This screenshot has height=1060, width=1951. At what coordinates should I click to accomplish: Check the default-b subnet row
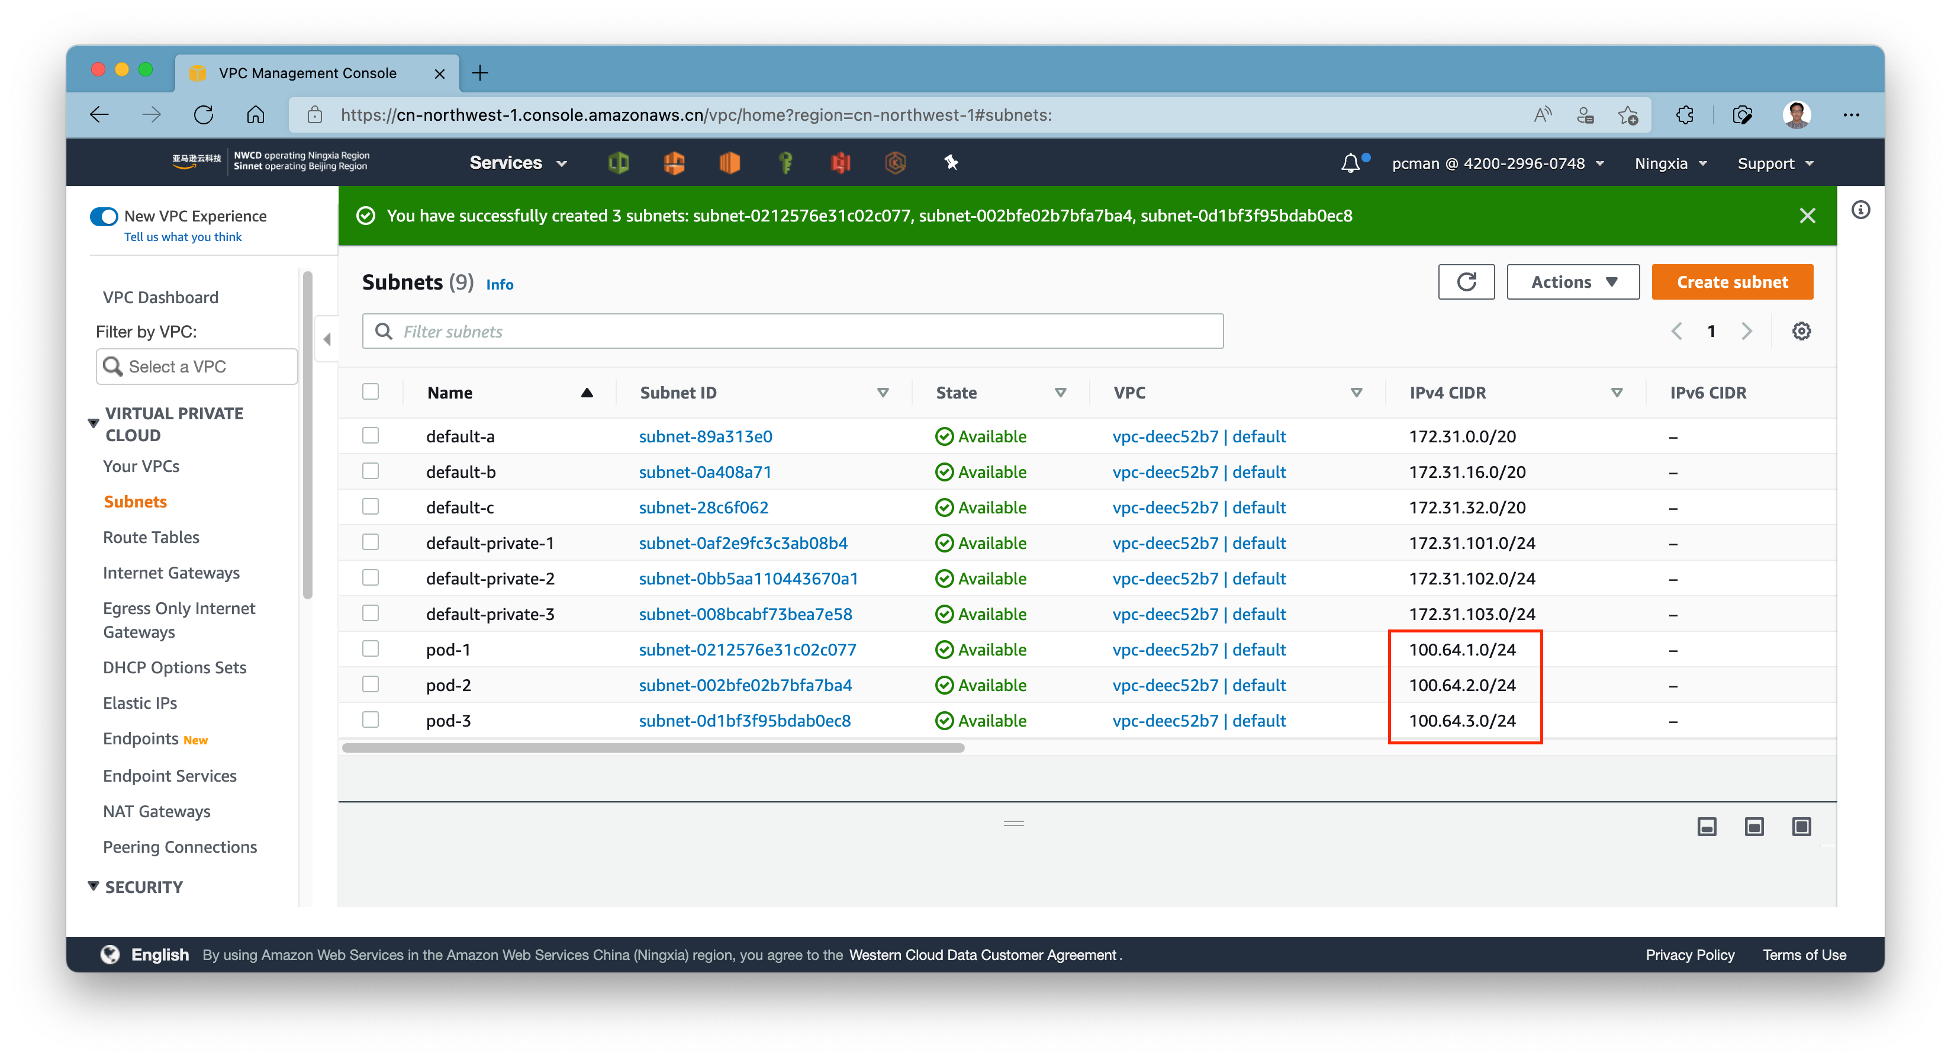[371, 471]
